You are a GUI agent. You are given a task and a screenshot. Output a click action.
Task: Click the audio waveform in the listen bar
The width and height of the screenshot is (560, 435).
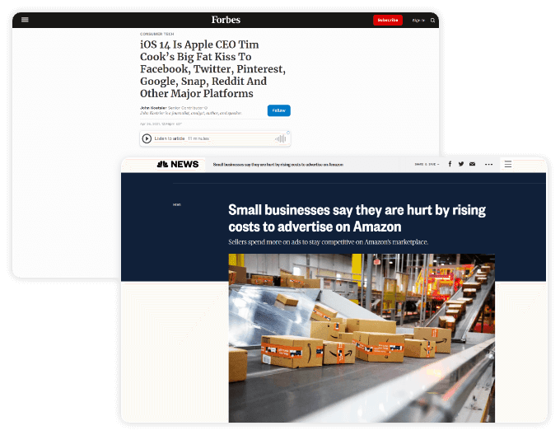coord(281,138)
